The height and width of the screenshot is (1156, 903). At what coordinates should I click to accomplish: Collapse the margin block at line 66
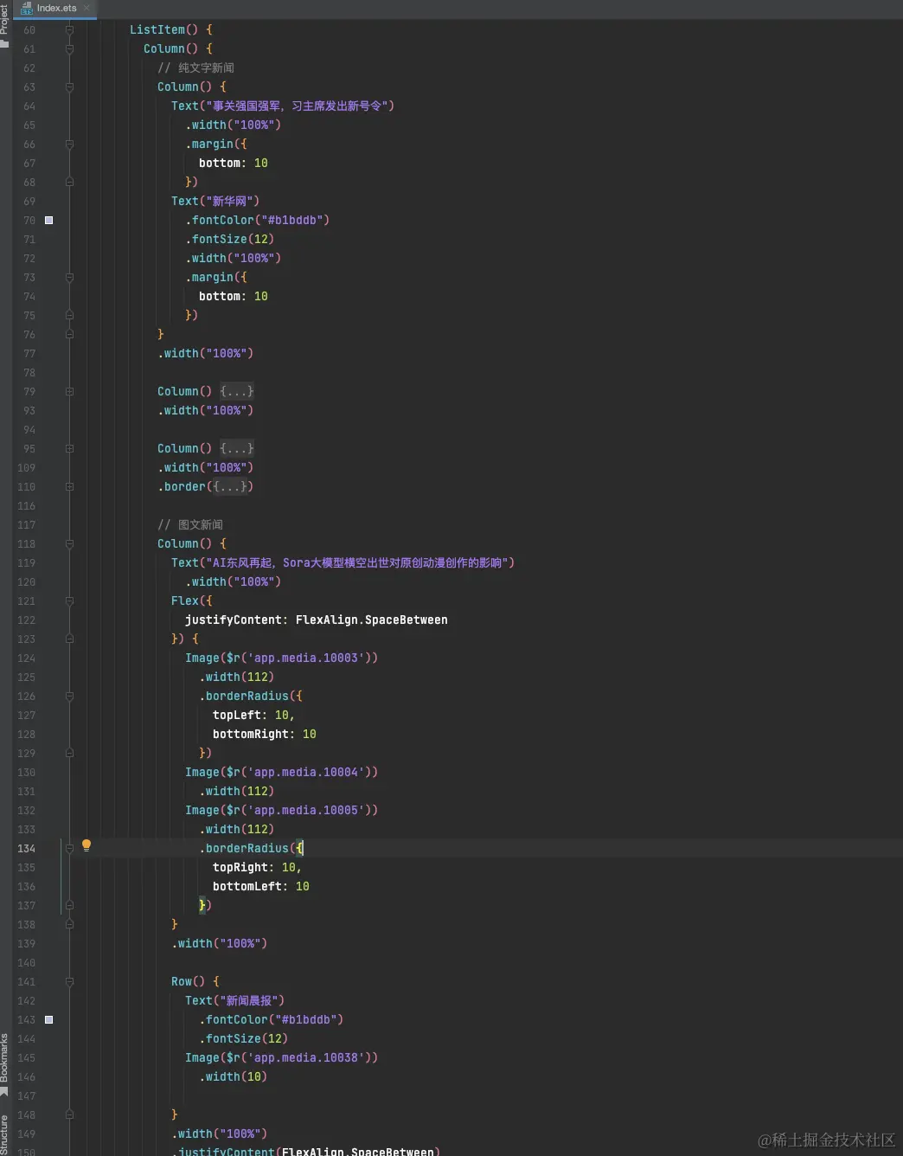[69, 144]
